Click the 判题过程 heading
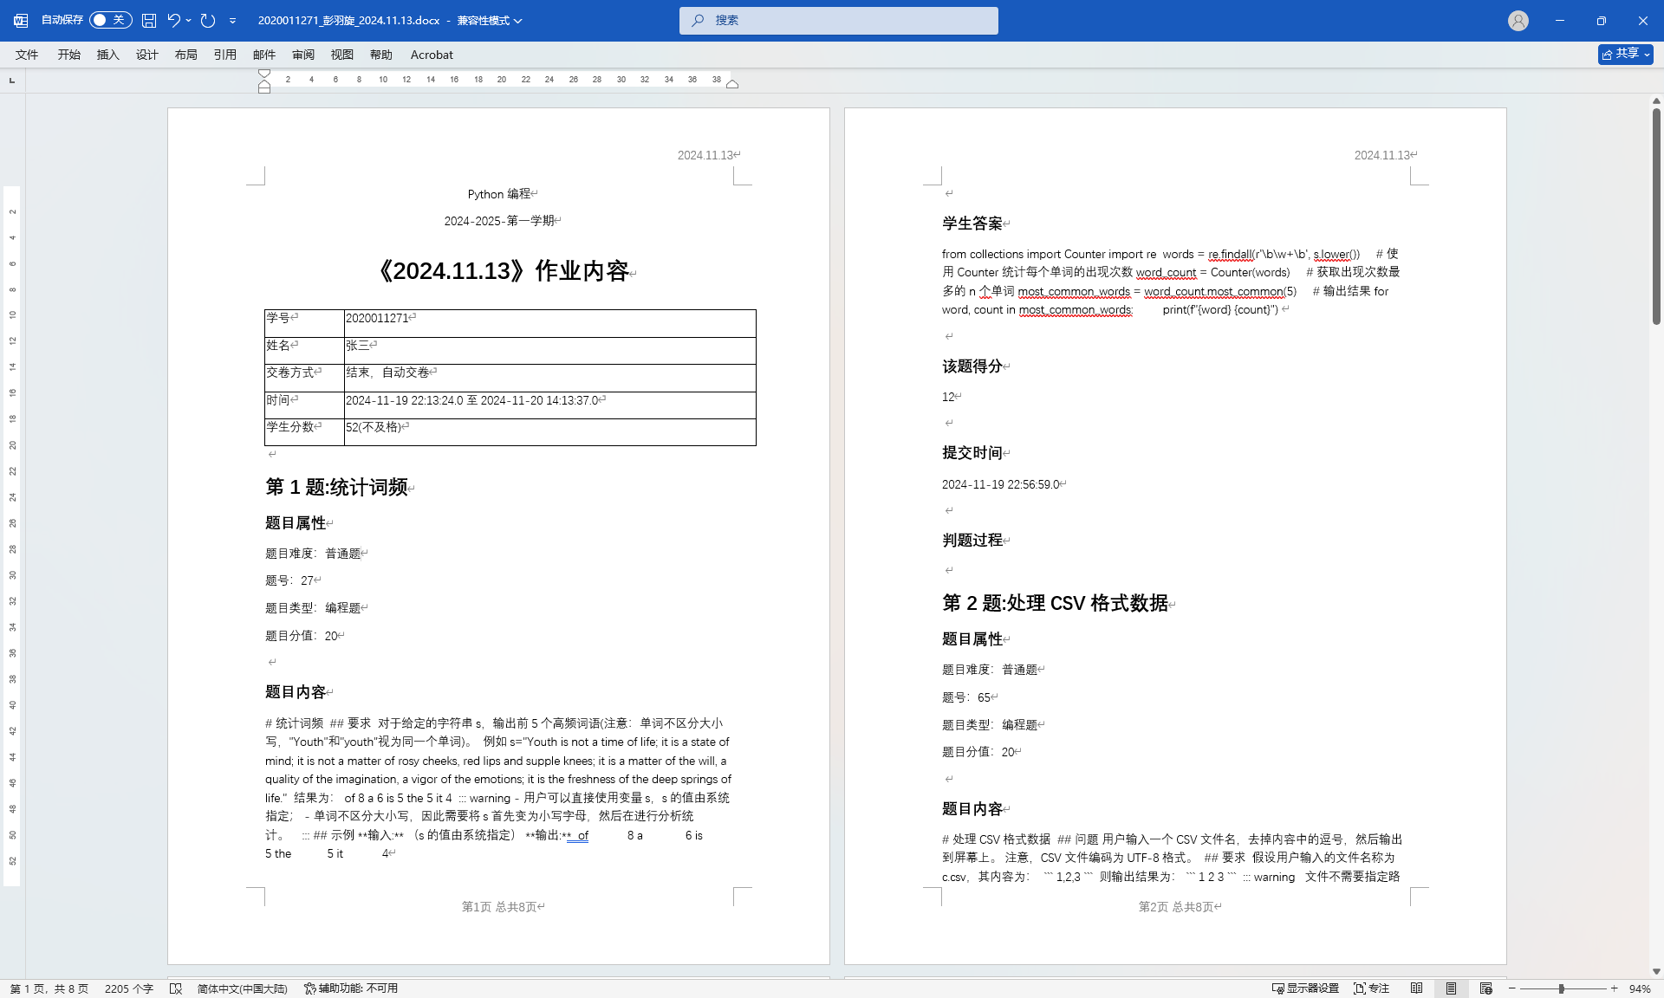The image size is (1664, 998). 972,540
